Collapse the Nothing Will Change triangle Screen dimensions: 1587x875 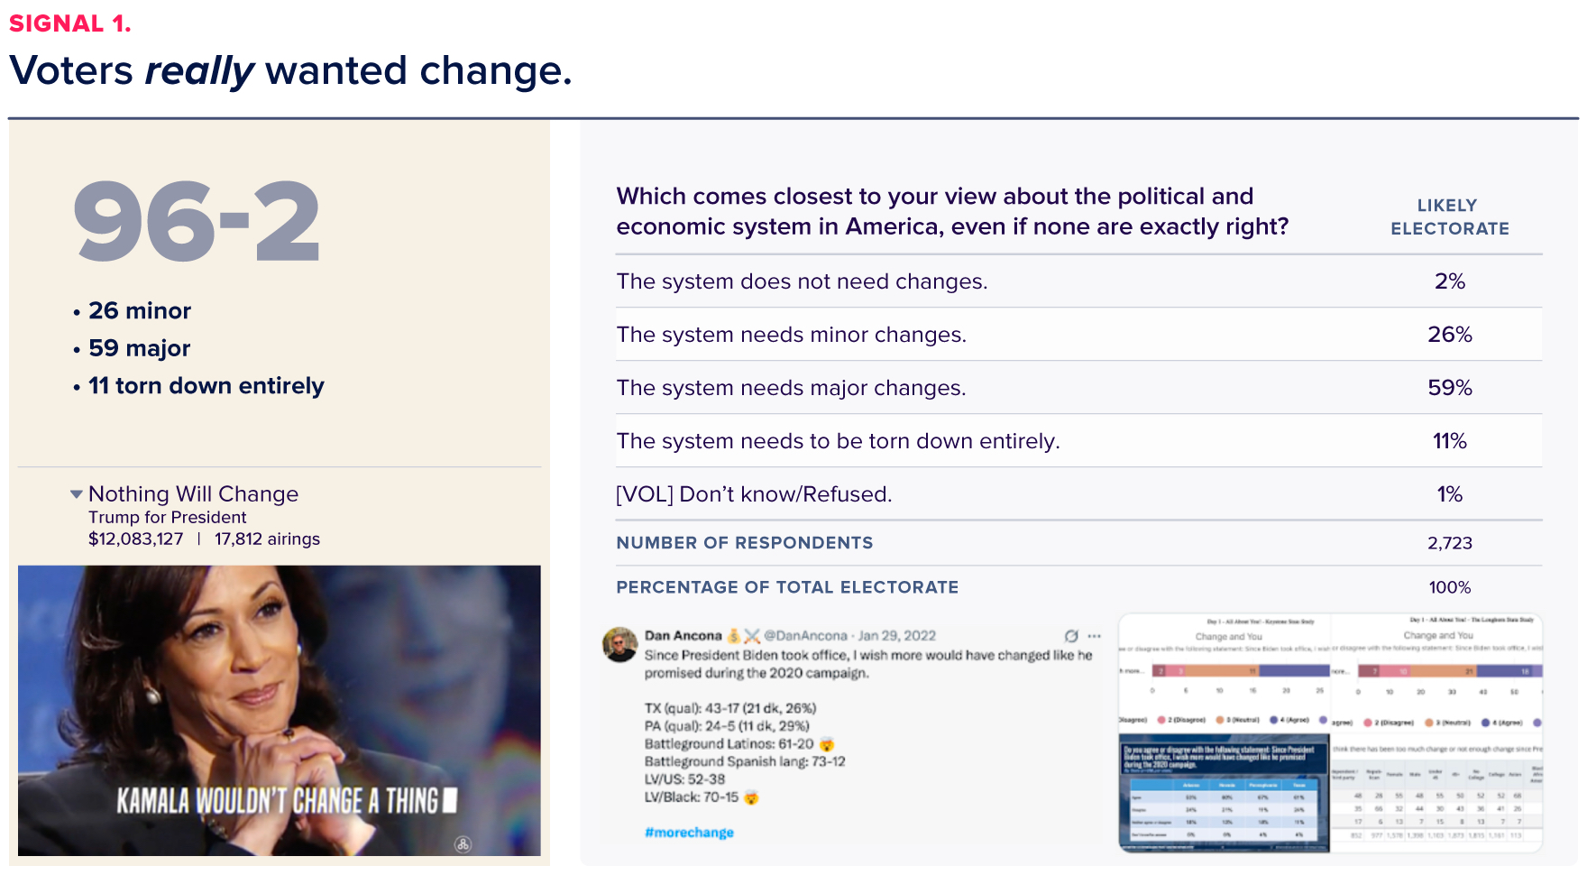[77, 494]
